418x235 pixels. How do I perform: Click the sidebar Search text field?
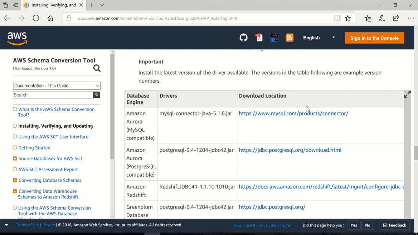[x=53, y=95]
